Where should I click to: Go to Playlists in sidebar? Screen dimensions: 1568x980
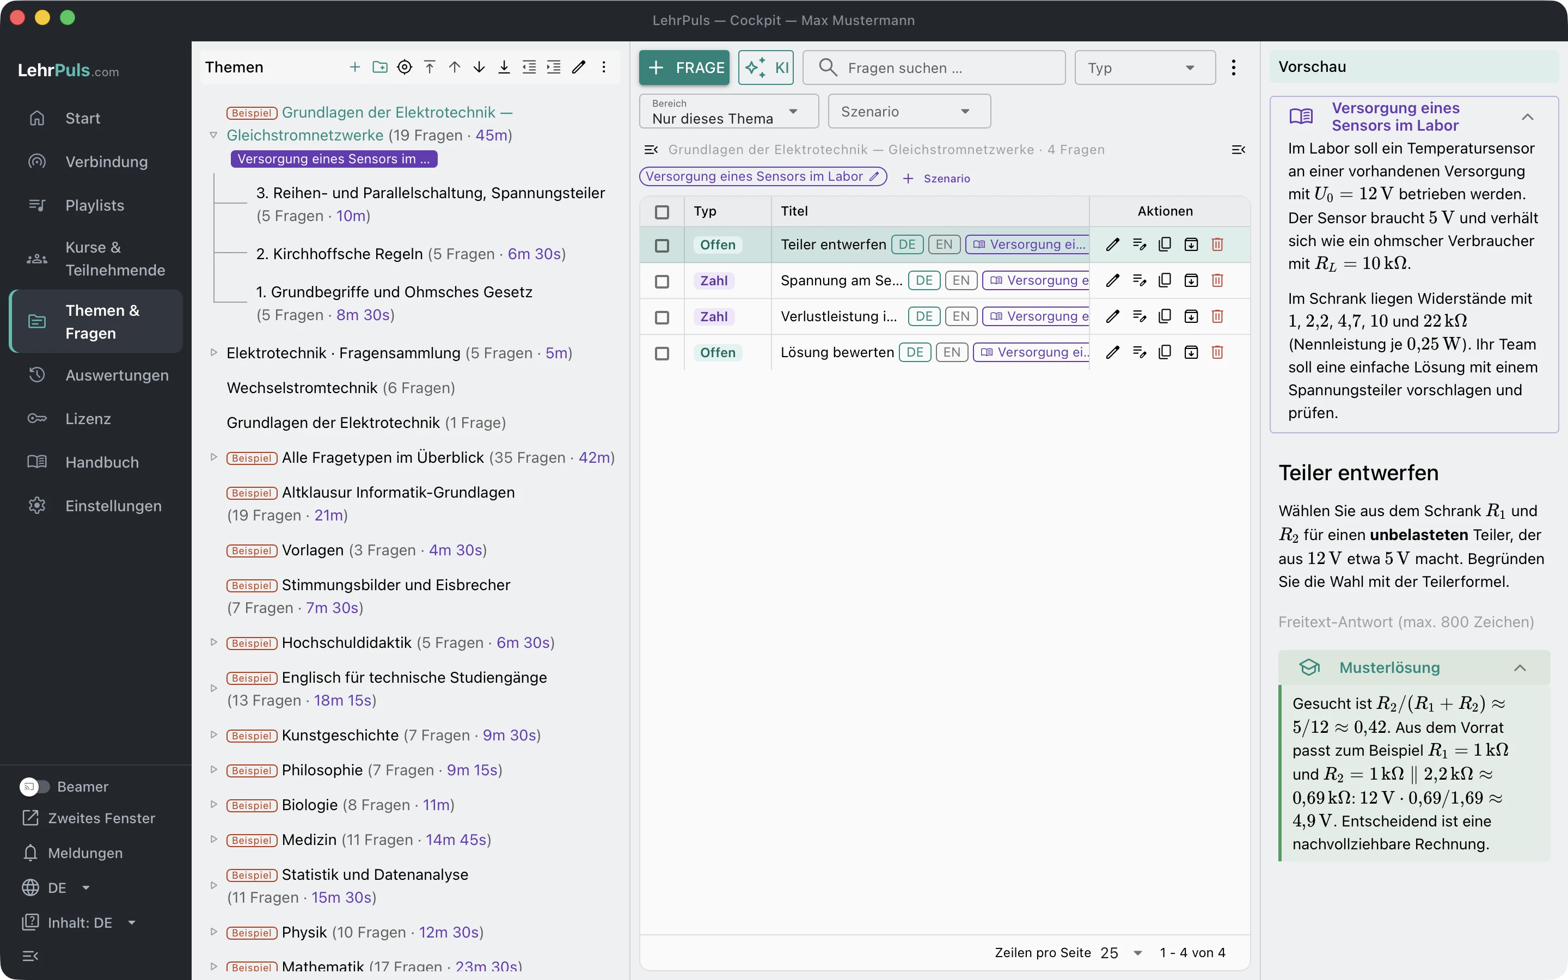(x=96, y=205)
